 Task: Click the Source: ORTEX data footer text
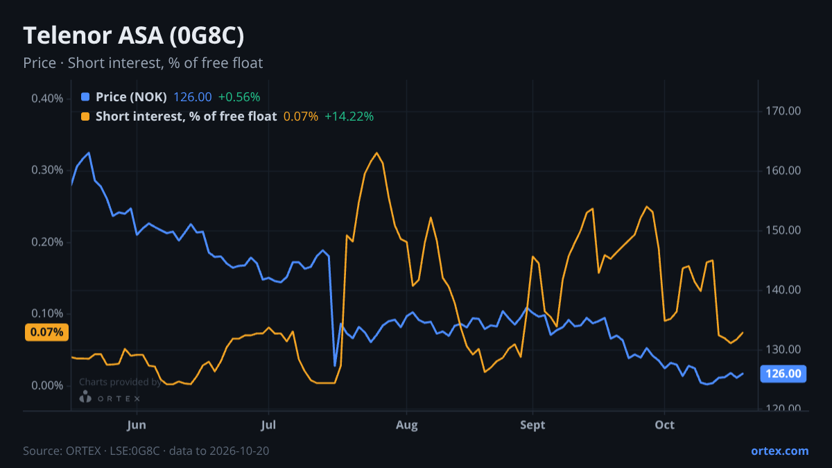click(146, 451)
